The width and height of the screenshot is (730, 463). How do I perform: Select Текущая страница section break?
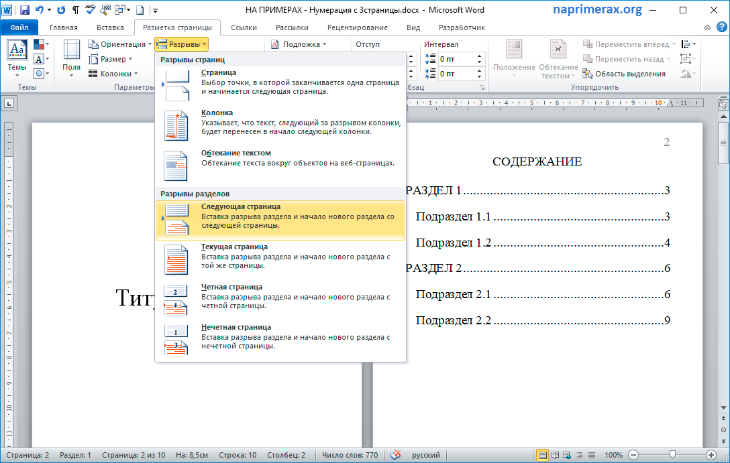pos(280,260)
